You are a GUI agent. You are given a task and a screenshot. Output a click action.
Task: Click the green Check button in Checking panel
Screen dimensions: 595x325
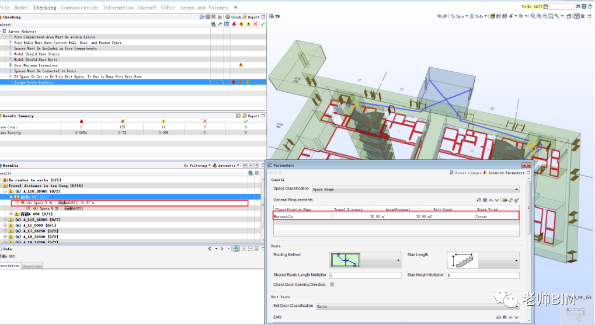234,17
